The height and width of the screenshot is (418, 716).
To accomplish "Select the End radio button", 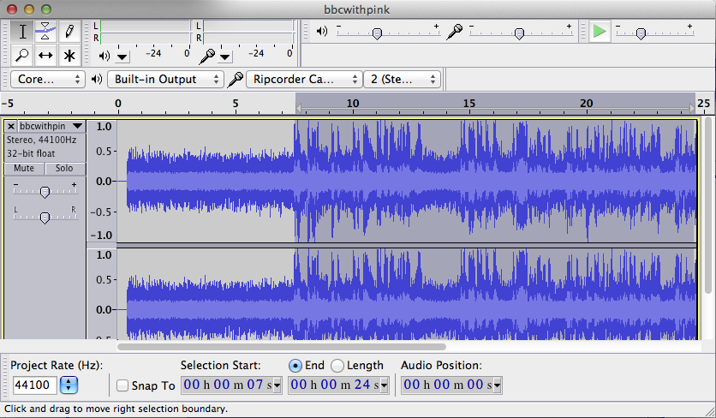I will pos(295,366).
